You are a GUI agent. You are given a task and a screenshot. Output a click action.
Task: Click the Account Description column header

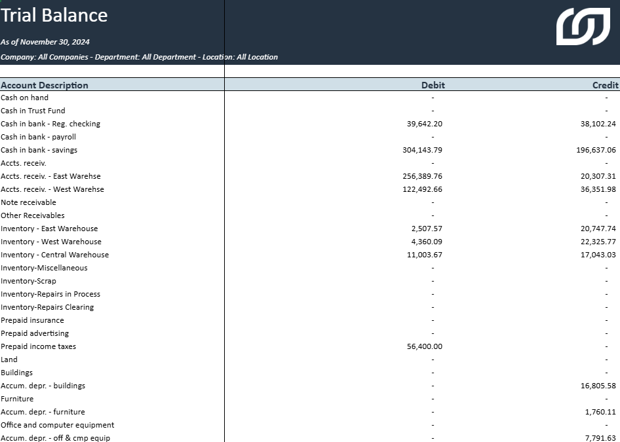coord(45,85)
